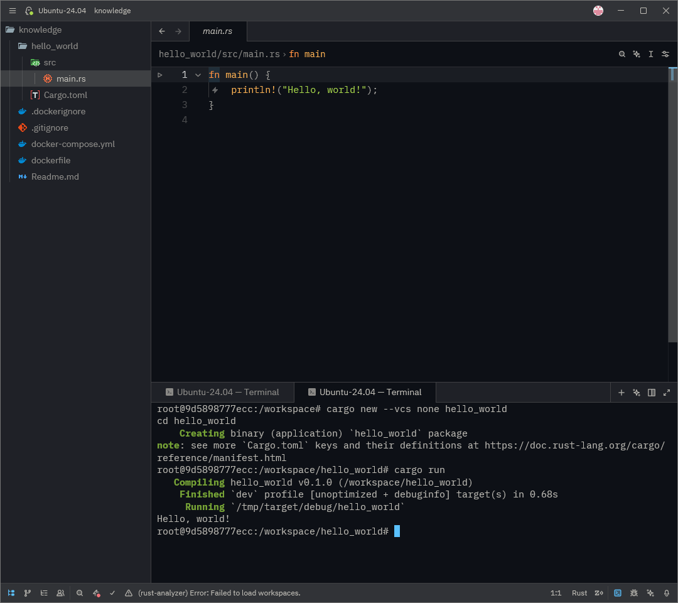Toggle the agent panel sparkle icon
Viewport: 678px width, 603px height.
coord(650,593)
